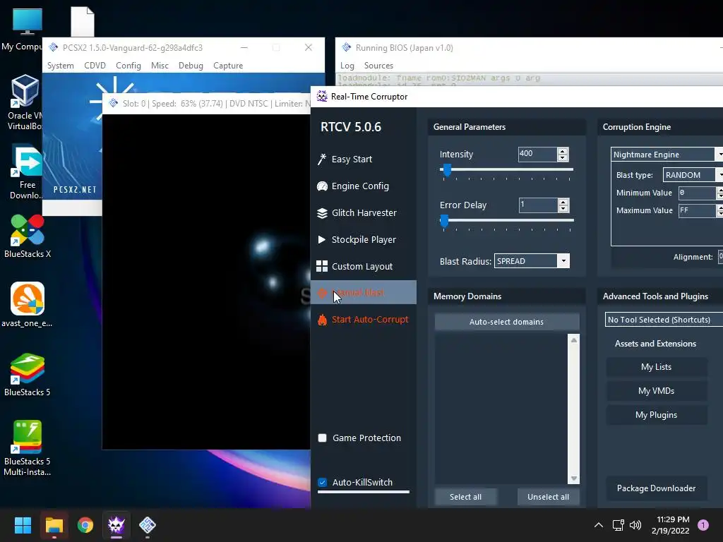This screenshot has width=723, height=542.
Task: Open Sources menu in BIOS window
Action: [x=378, y=66]
